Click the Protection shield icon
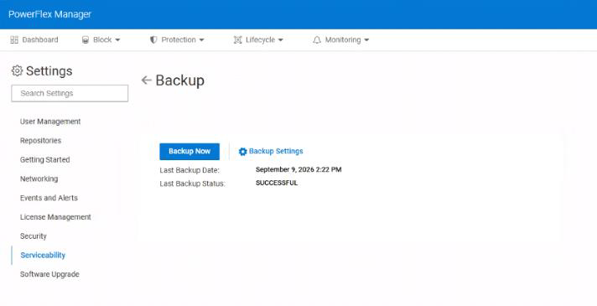597x306 pixels. coord(153,40)
